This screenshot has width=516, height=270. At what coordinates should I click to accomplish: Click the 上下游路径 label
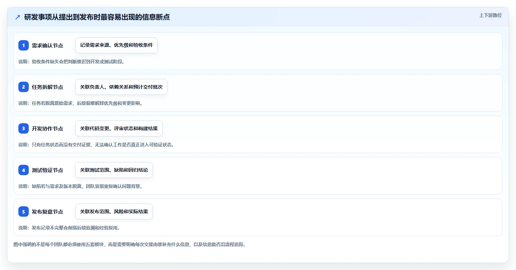pos(490,15)
